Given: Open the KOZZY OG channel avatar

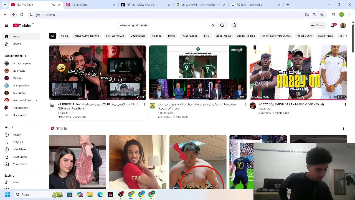Looking at the screenshot, I should point(253,106).
